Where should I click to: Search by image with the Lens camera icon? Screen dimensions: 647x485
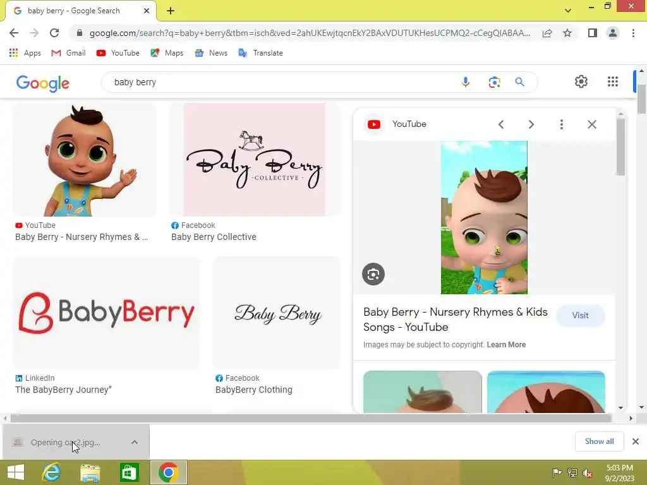494,82
